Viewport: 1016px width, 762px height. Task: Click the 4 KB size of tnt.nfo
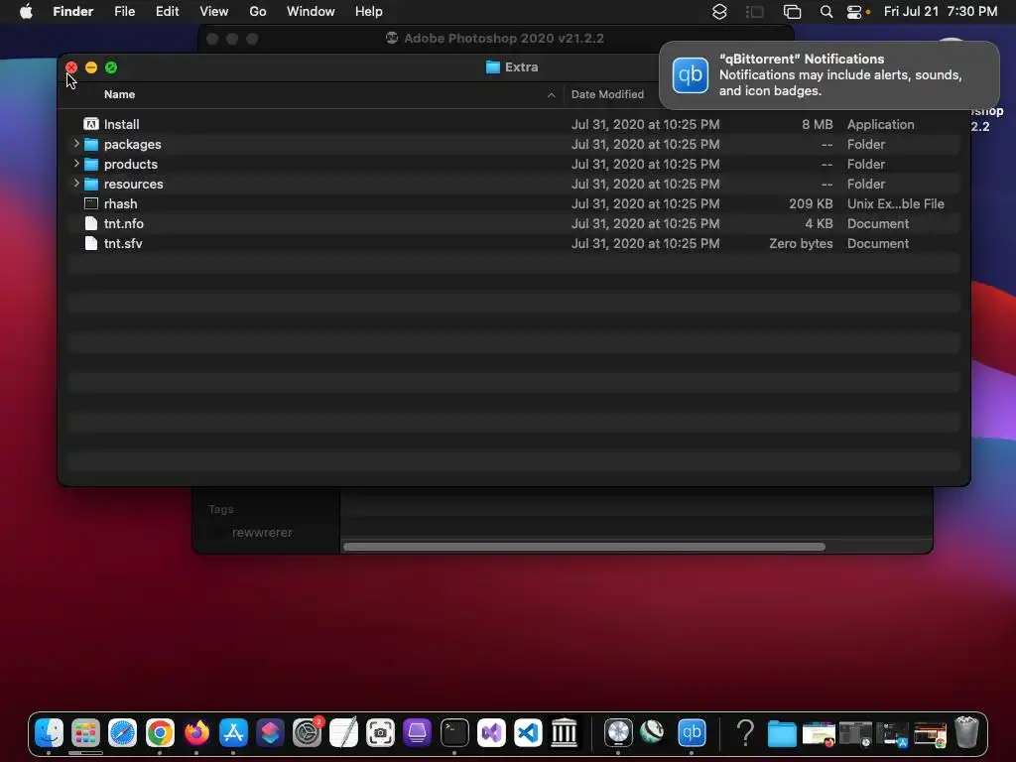pos(819,223)
